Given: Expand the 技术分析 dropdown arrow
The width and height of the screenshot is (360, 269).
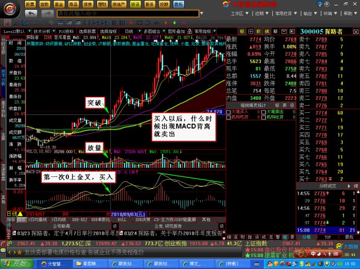Looking at the screenshot, I should point(54,31).
